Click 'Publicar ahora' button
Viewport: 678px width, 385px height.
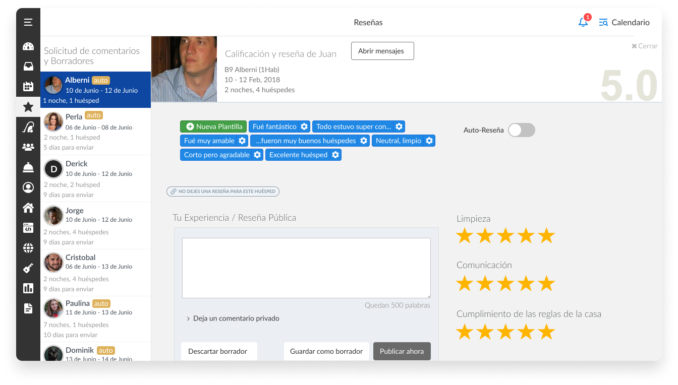tap(402, 351)
